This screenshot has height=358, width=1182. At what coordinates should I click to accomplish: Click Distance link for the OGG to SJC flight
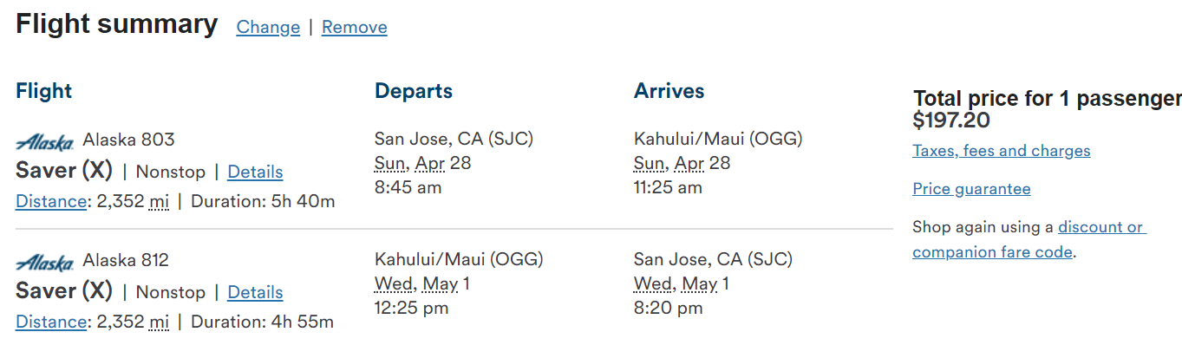point(51,322)
